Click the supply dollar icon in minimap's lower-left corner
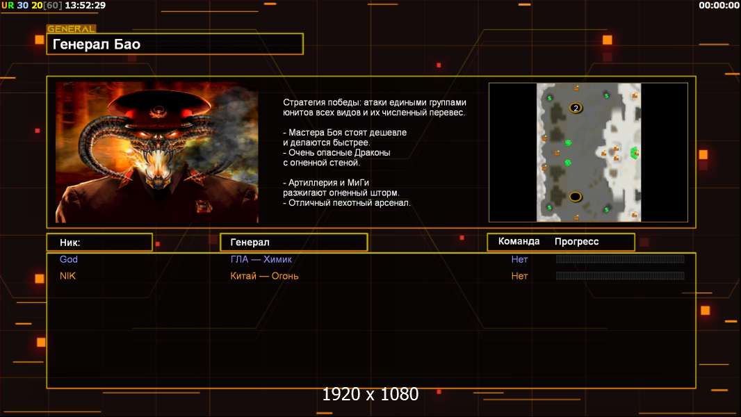The width and height of the screenshot is (741, 417). click(549, 207)
